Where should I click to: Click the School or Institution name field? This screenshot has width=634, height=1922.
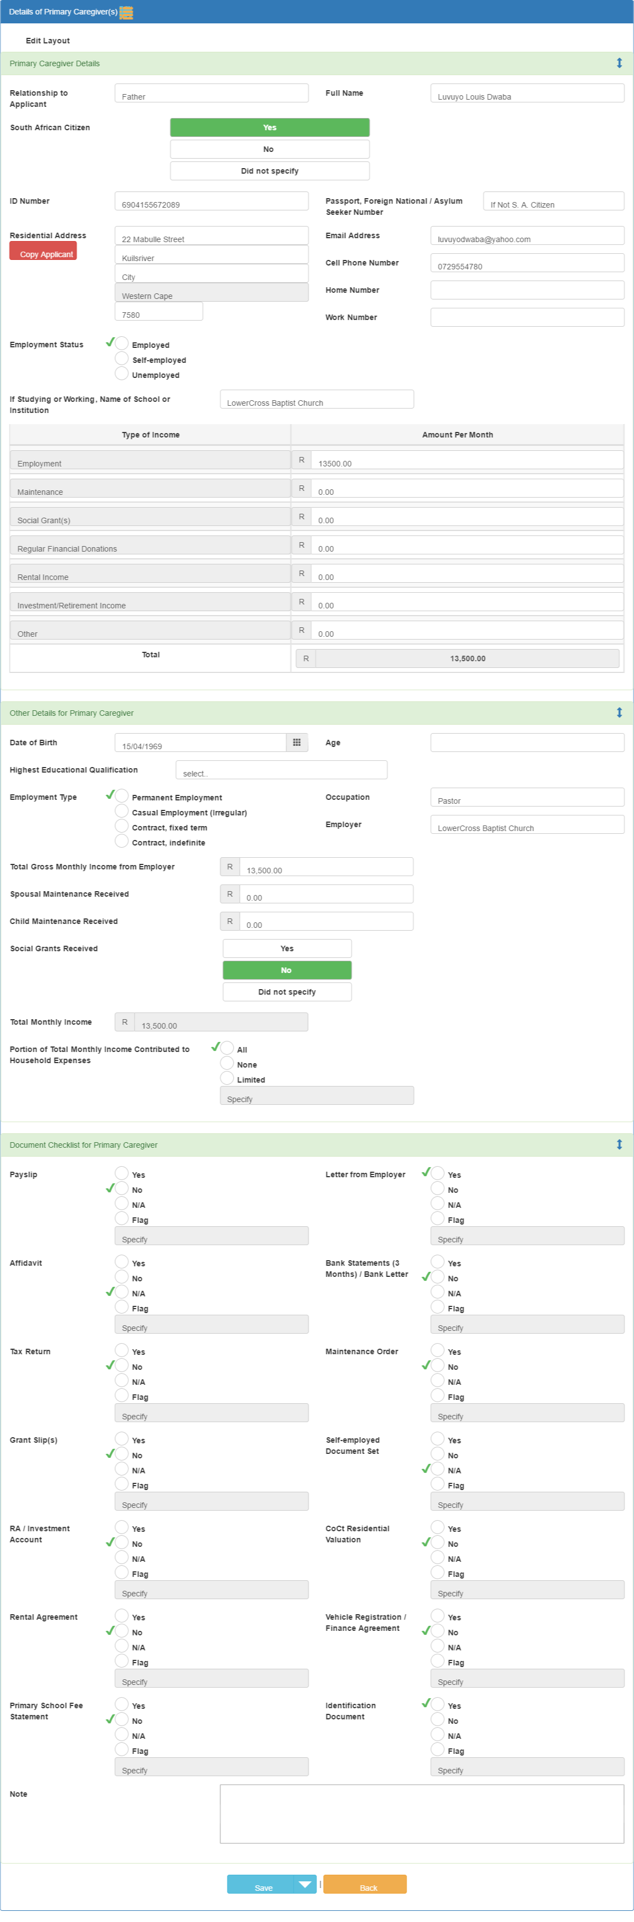coord(317,399)
